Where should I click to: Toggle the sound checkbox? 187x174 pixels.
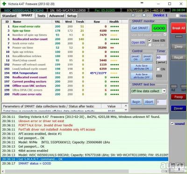tap(172, 123)
